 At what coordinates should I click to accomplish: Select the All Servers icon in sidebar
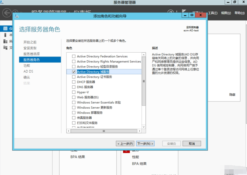pyautogui.click(x=5, y=41)
